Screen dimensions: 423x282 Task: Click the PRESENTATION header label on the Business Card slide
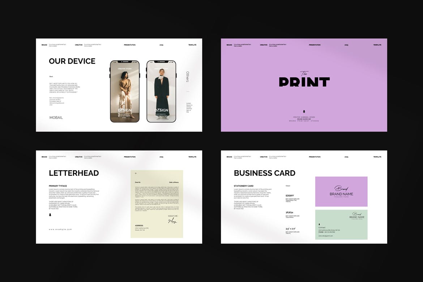315,157
